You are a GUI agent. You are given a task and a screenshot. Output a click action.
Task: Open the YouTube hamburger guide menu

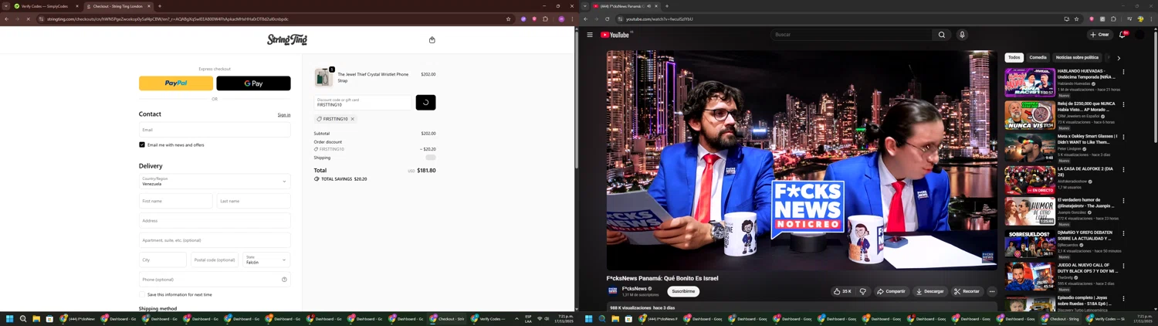(590, 35)
